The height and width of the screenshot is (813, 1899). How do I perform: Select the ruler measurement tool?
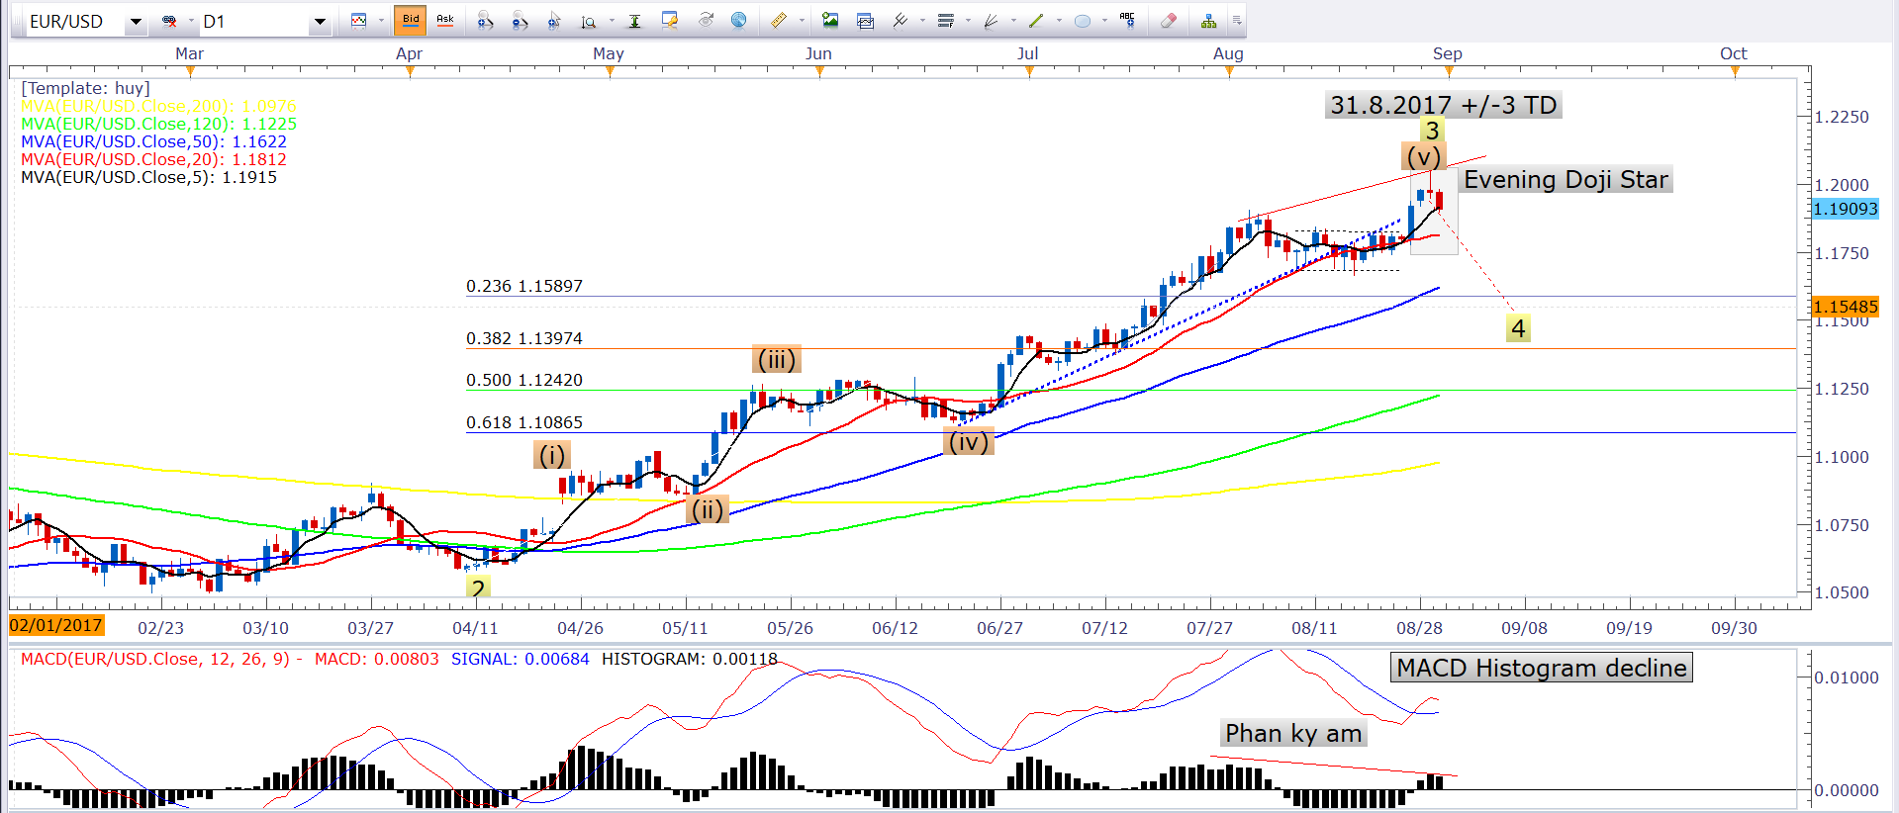tap(779, 21)
